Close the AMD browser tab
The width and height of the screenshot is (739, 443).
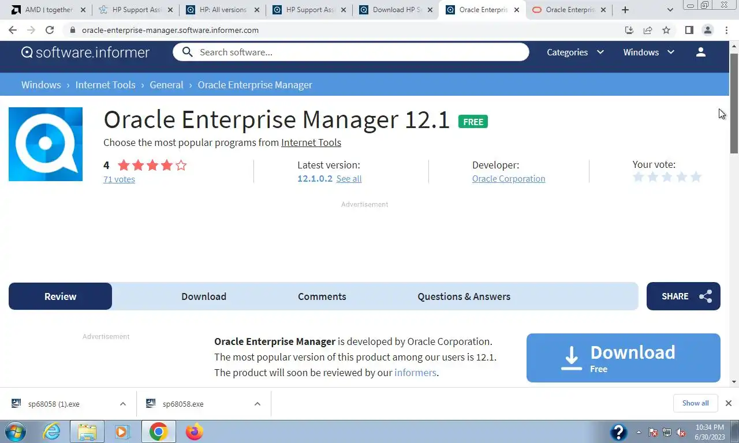tap(83, 10)
